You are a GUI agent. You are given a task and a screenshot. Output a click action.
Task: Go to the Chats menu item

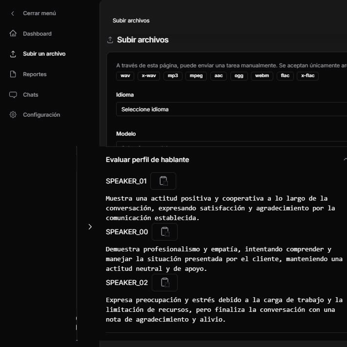30,95
